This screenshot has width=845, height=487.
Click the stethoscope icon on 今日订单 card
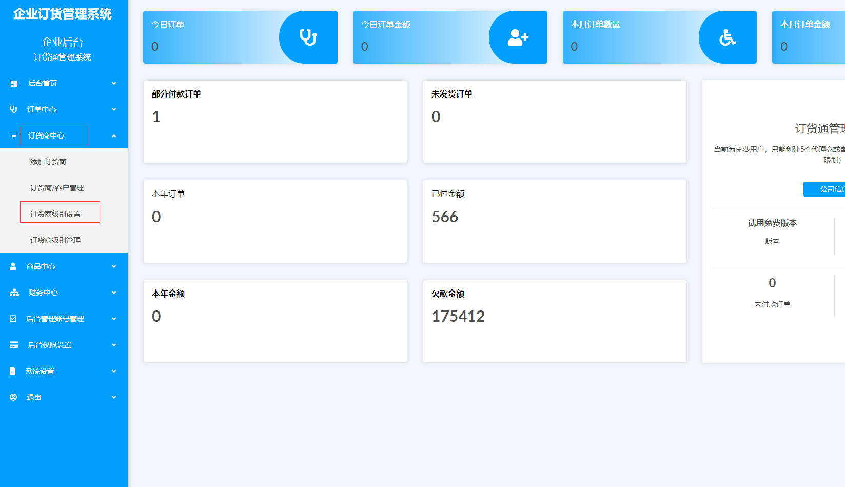pos(308,37)
